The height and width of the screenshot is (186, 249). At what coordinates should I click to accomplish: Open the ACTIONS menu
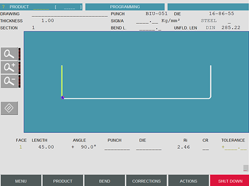click(x=188, y=181)
